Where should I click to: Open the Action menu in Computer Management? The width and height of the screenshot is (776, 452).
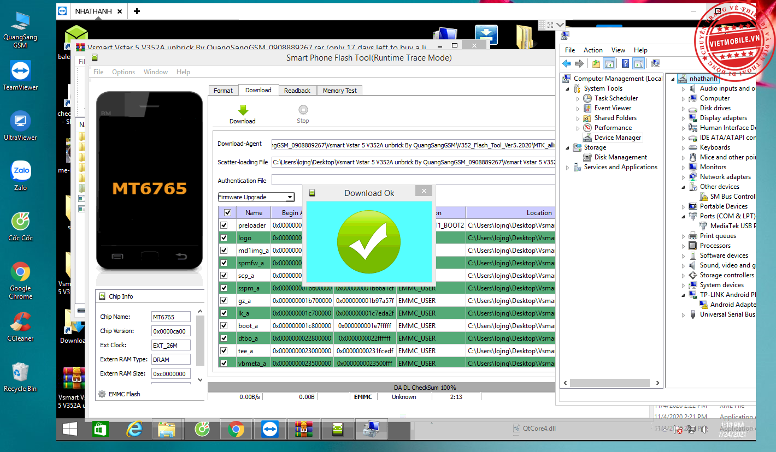click(x=593, y=50)
